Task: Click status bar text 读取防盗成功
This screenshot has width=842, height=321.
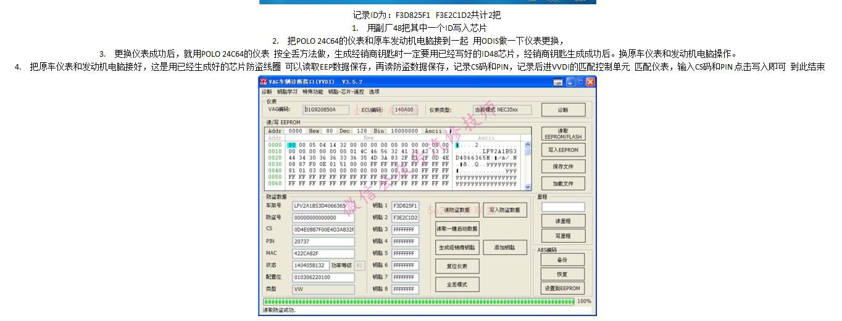Action: (x=279, y=310)
